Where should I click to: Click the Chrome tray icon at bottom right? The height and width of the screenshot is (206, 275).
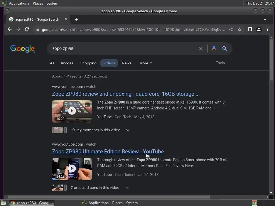click(254, 203)
